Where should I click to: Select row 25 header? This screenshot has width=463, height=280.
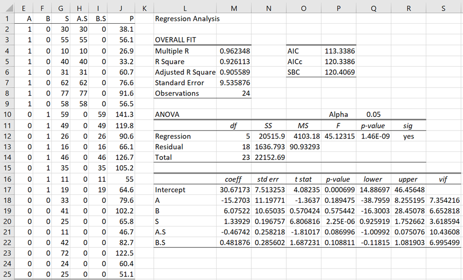point(7,274)
